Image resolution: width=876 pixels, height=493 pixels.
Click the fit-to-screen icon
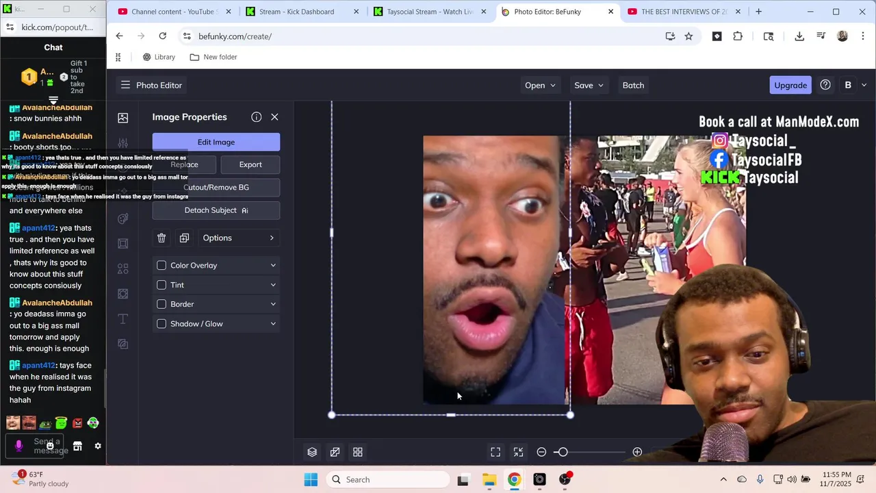495,452
